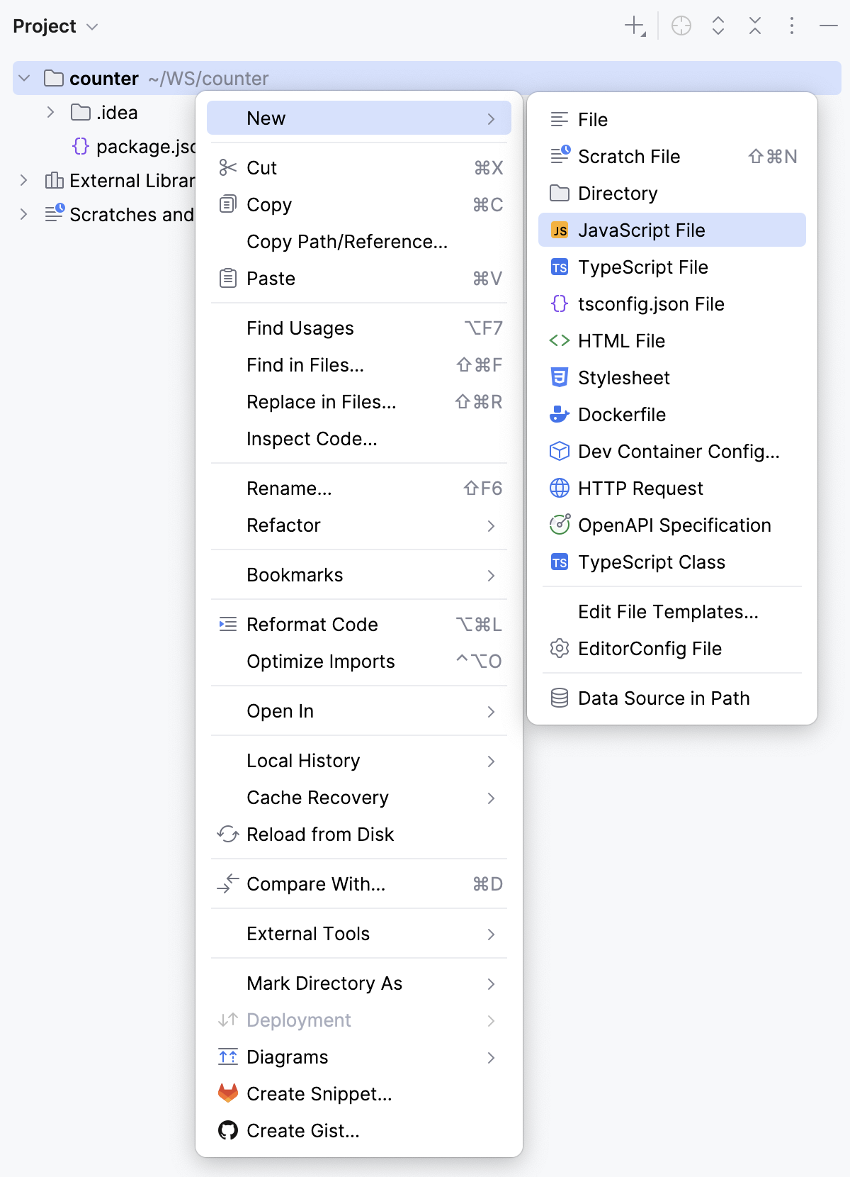This screenshot has width=850, height=1177.
Task: Click the Compare With arrows icon
Action: (x=227, y=884)
